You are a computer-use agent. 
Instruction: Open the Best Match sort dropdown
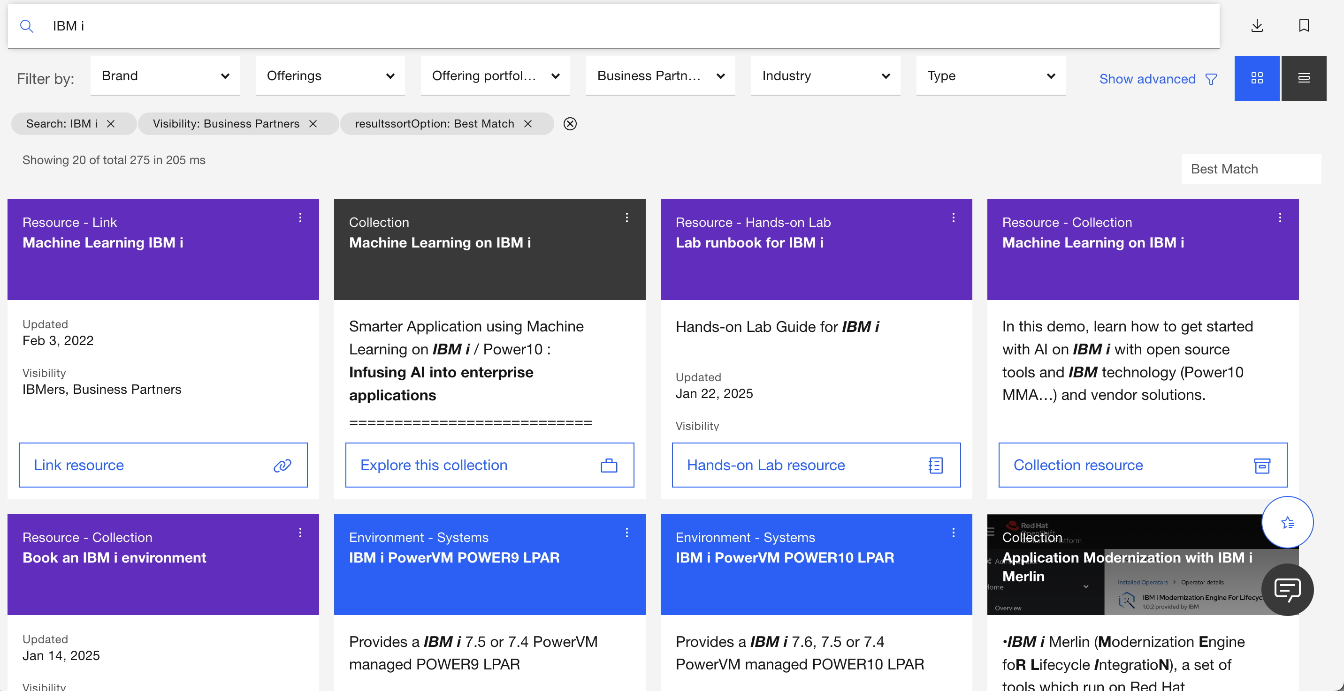click(x=1251, y=168)
